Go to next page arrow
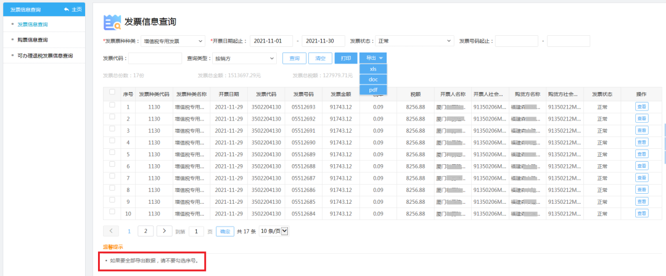This screenshot has width=666, height=276. coord(165,231)
